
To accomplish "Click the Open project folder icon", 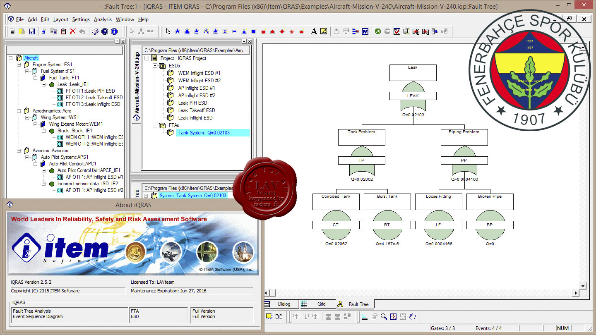I will click(22, 31).
